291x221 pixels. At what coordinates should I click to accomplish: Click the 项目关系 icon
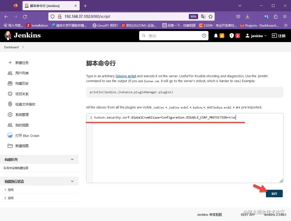click(10, 94)
